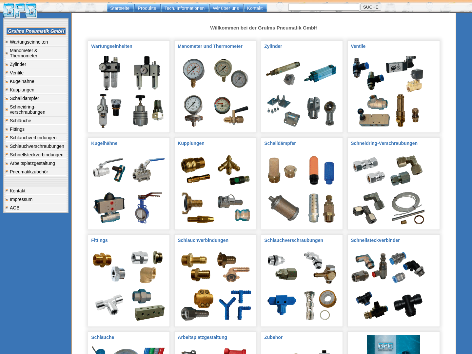Image resolution: width=472 pixels, height=354 pixels.
Task: Open the Zubehör card title
Action: click(273, 337)
